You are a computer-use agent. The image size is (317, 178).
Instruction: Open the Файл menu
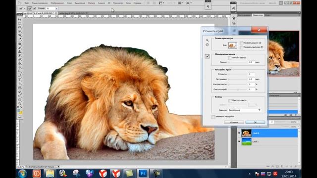(27, 3)
